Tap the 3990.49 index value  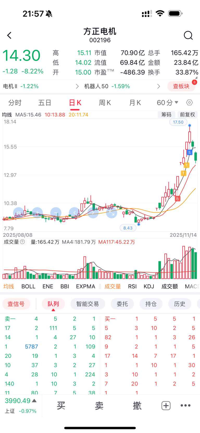pyautogui.click(x=18, y=400)
